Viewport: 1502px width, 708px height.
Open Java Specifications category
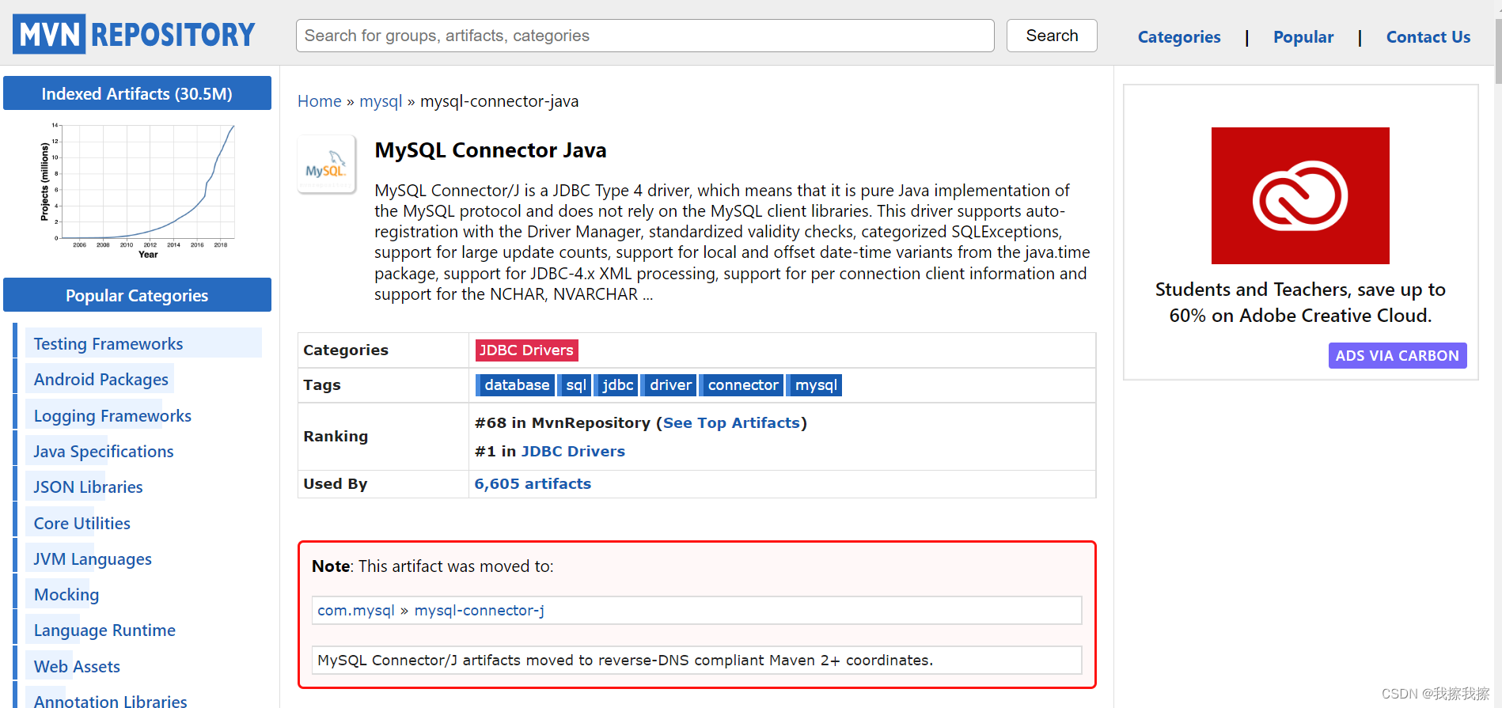104,452
